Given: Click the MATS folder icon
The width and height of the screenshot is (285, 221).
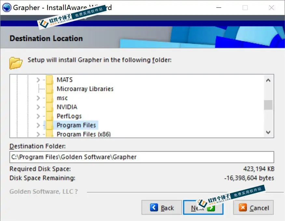Looking at the screenshot, I should (49, 80).
